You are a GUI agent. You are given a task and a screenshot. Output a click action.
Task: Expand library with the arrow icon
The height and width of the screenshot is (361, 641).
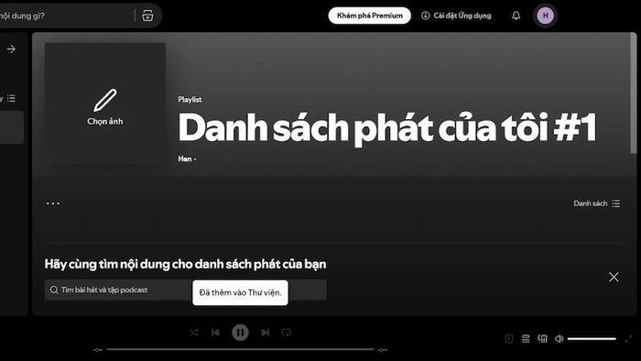pos(11,49)
